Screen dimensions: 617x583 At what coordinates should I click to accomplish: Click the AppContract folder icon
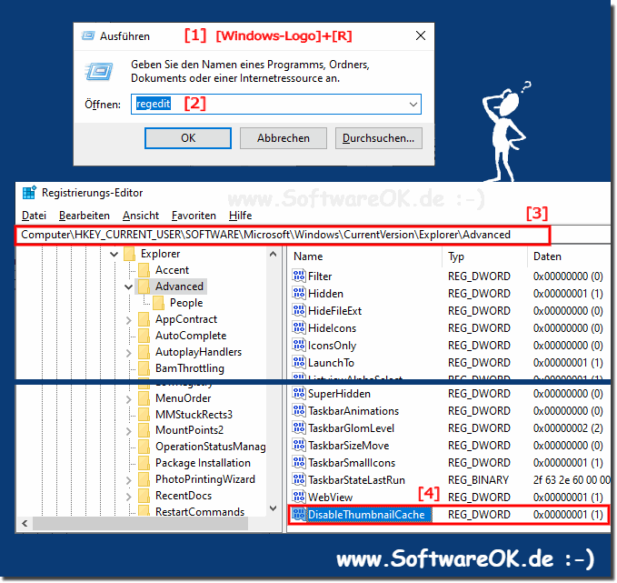144,319
